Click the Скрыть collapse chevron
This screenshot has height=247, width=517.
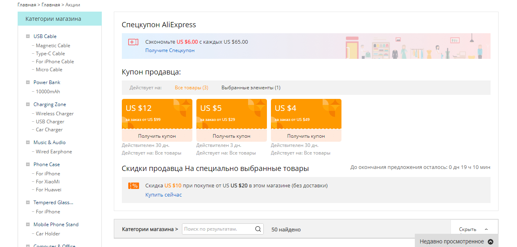486,229
